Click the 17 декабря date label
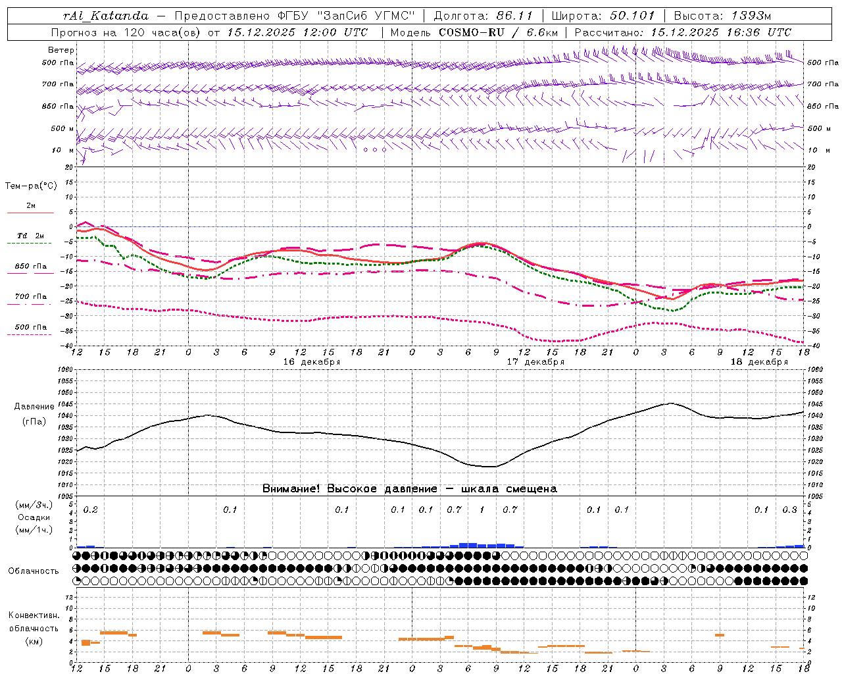The width and height of the screenshot is (842, 674). point(535,362)
